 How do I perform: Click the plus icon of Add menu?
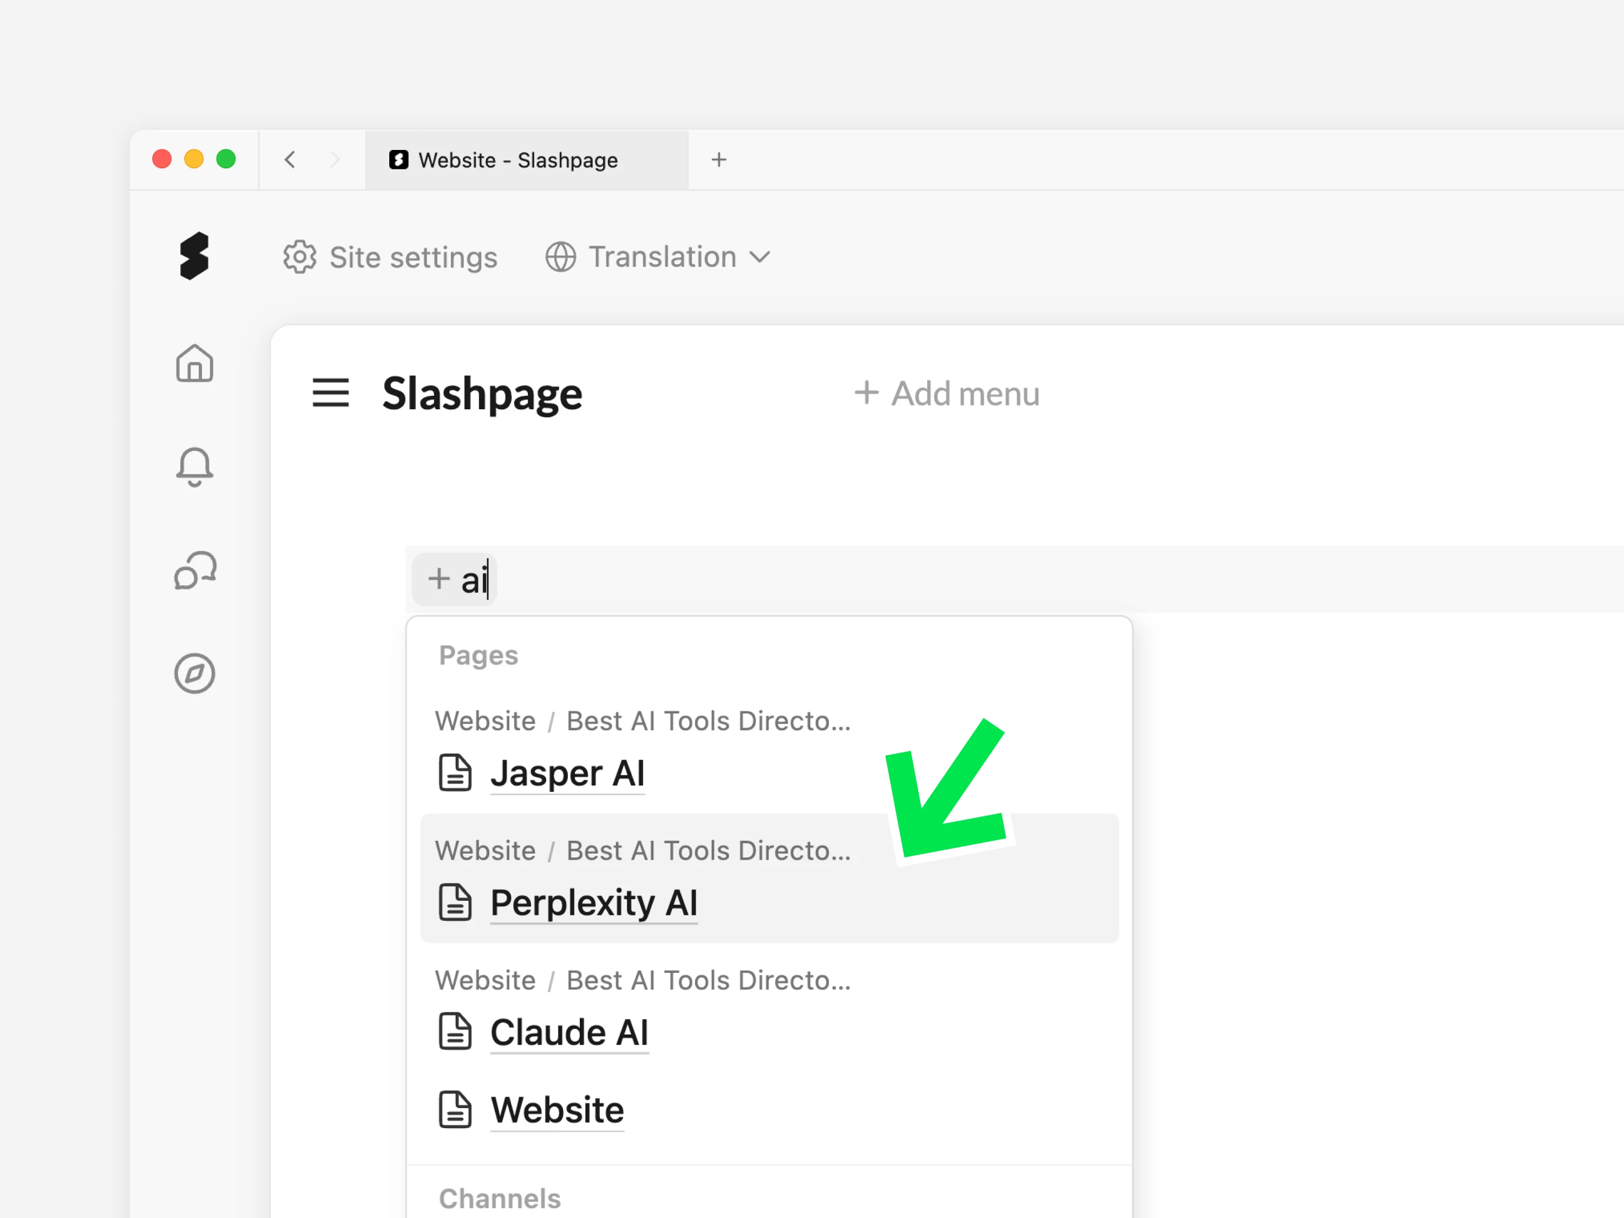pos(867,393)
